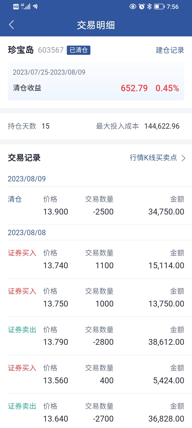192x428 pixels.
Task: Open the 证券卖出 record at 13.640
Action: pos(96,413)
